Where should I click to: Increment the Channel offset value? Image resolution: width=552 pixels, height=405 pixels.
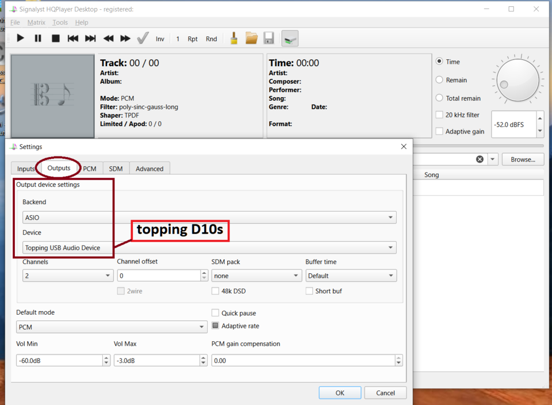[204, 273]
